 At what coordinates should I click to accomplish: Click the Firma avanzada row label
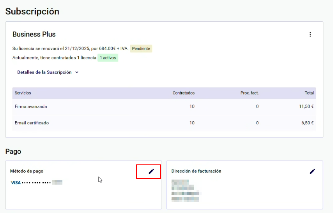31,106
